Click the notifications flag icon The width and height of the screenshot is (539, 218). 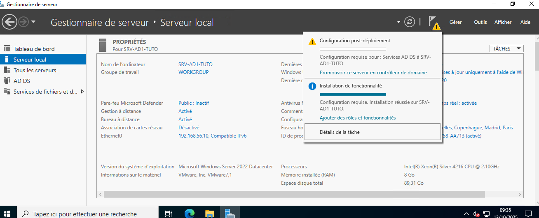tap(433, 22)
